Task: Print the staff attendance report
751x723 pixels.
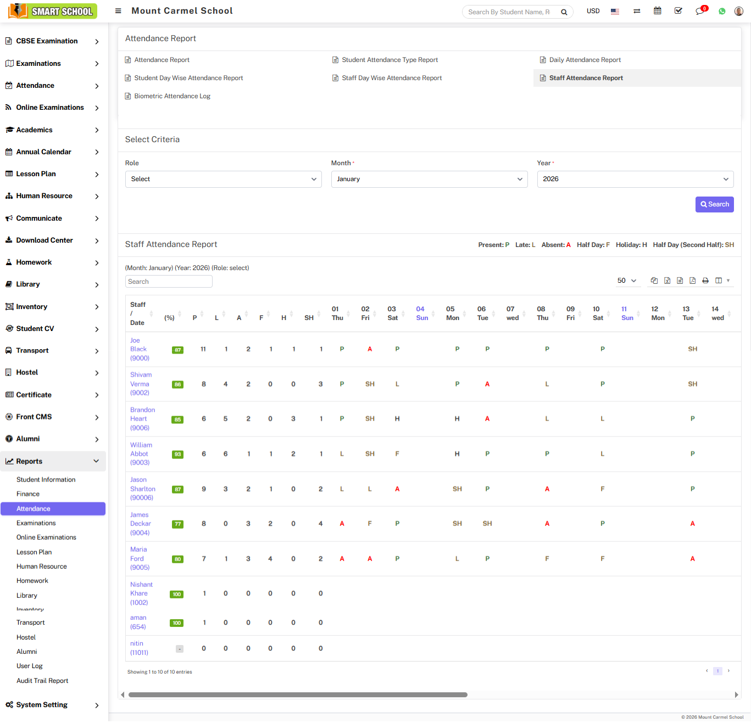Action: (x=705, y=281)
